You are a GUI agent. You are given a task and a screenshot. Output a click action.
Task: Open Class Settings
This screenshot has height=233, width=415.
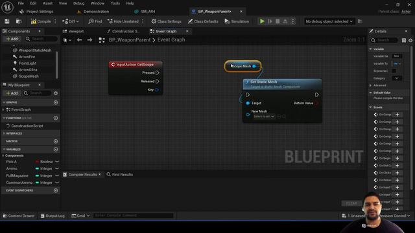coord(166,21)
